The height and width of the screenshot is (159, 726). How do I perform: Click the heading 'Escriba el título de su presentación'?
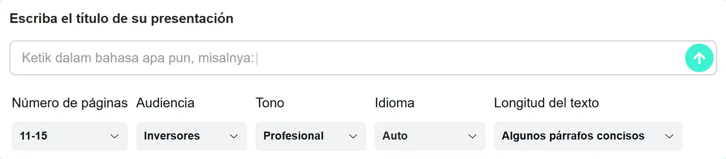[122, 19]
